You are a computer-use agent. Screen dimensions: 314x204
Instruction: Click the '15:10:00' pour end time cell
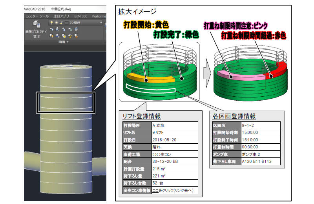tap(261, 140)
